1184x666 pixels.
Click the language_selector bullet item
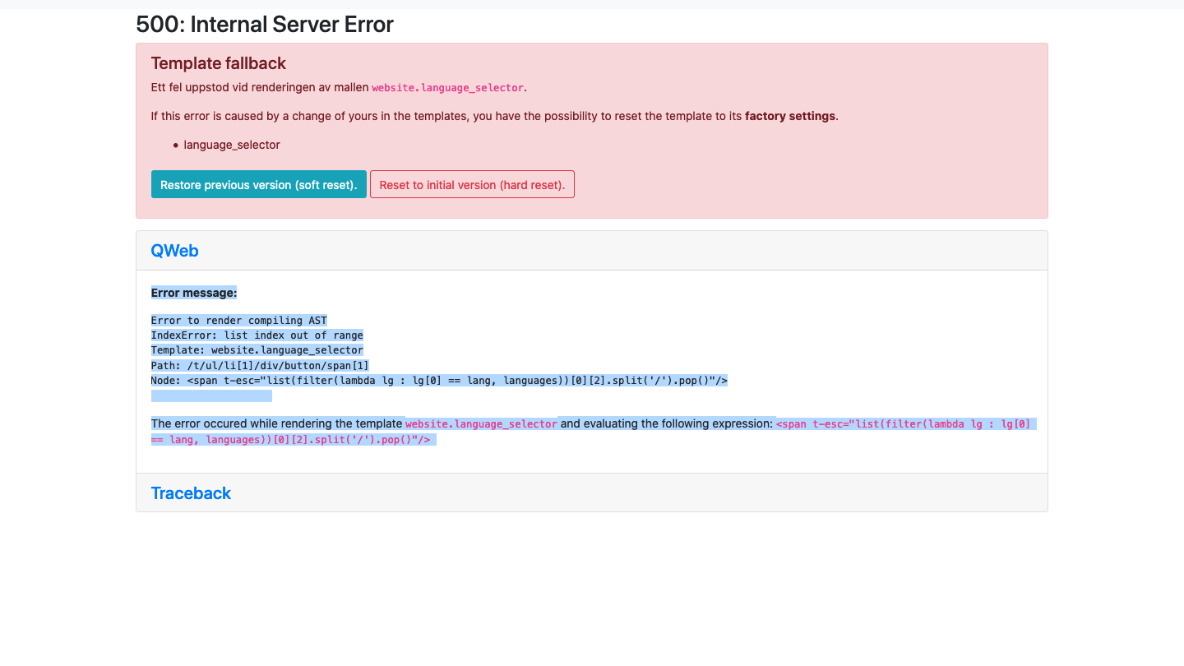point(232,145)
